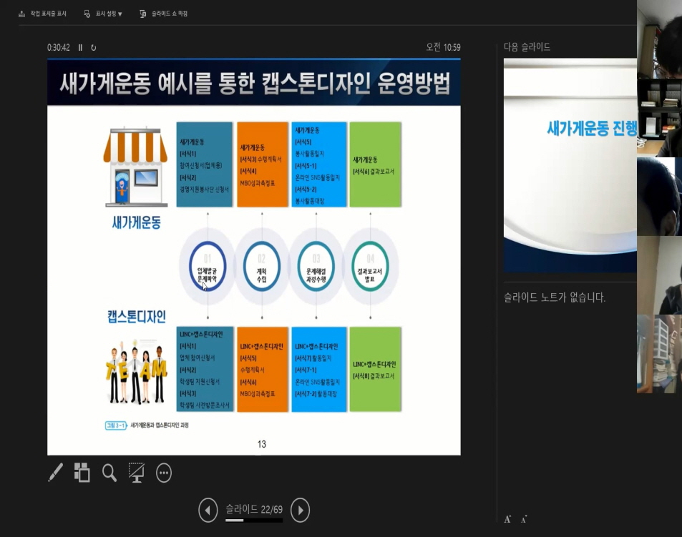Select the pen and laser pointer tool
The image size is (682, 537).
[55, 473]
